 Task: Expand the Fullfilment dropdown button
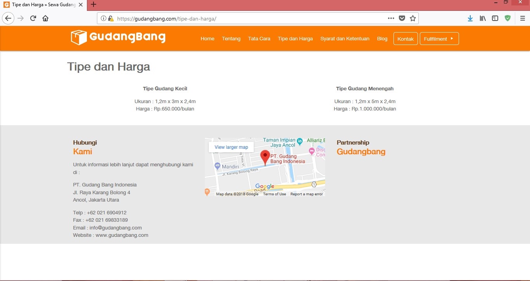point(439,39)
